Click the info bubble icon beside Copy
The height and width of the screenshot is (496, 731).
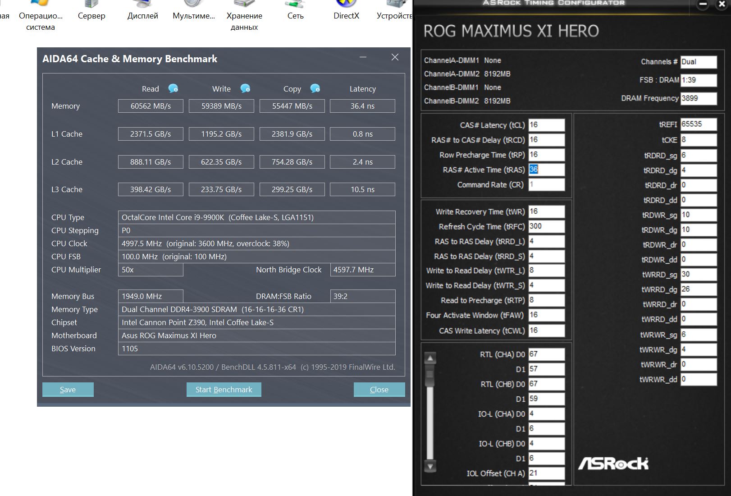(315, 88)
